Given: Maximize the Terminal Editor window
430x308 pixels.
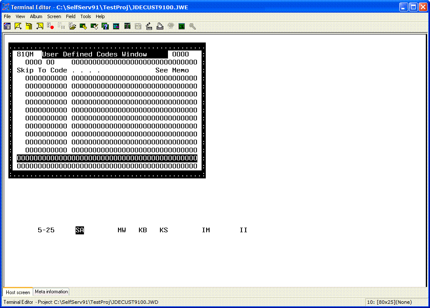Looking at the screenshot, I should click(413, 7).
